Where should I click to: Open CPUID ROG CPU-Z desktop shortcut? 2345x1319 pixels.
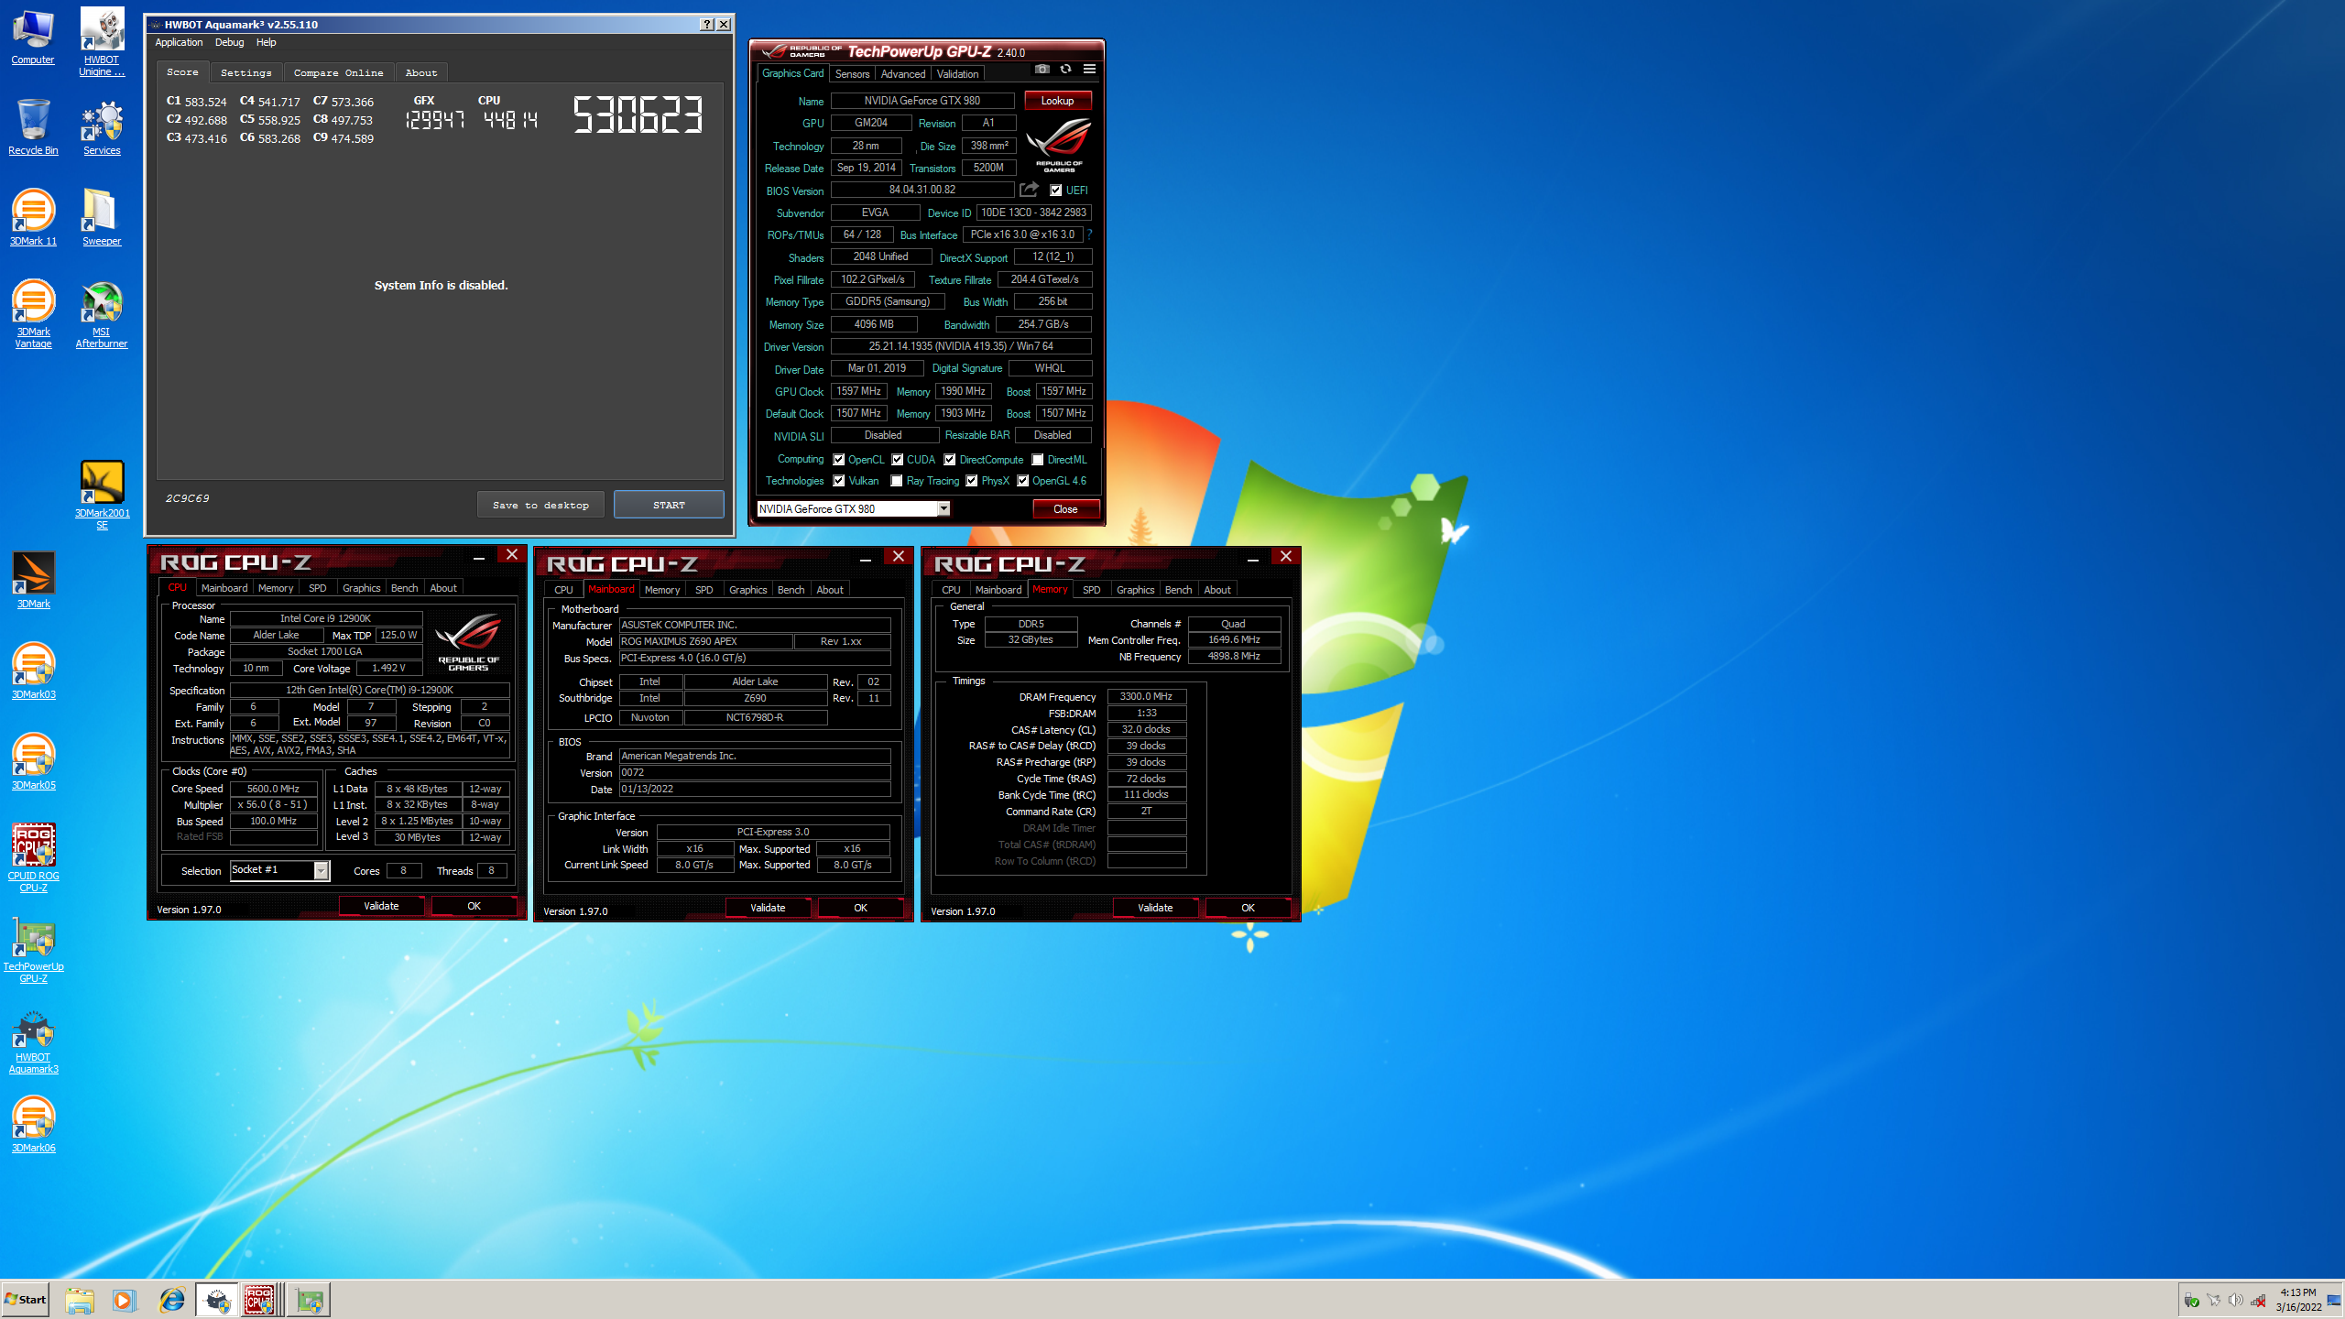click(33, 857)
